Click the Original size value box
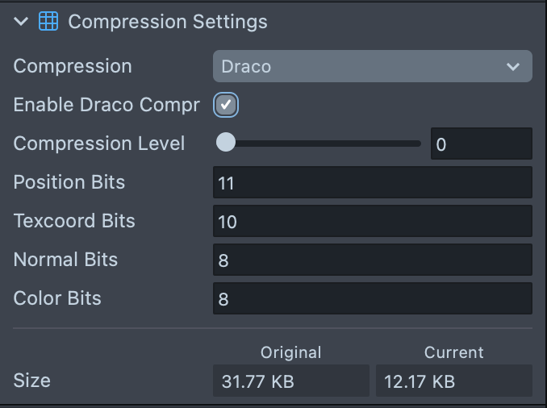547x408 pixels. point(290,381)
